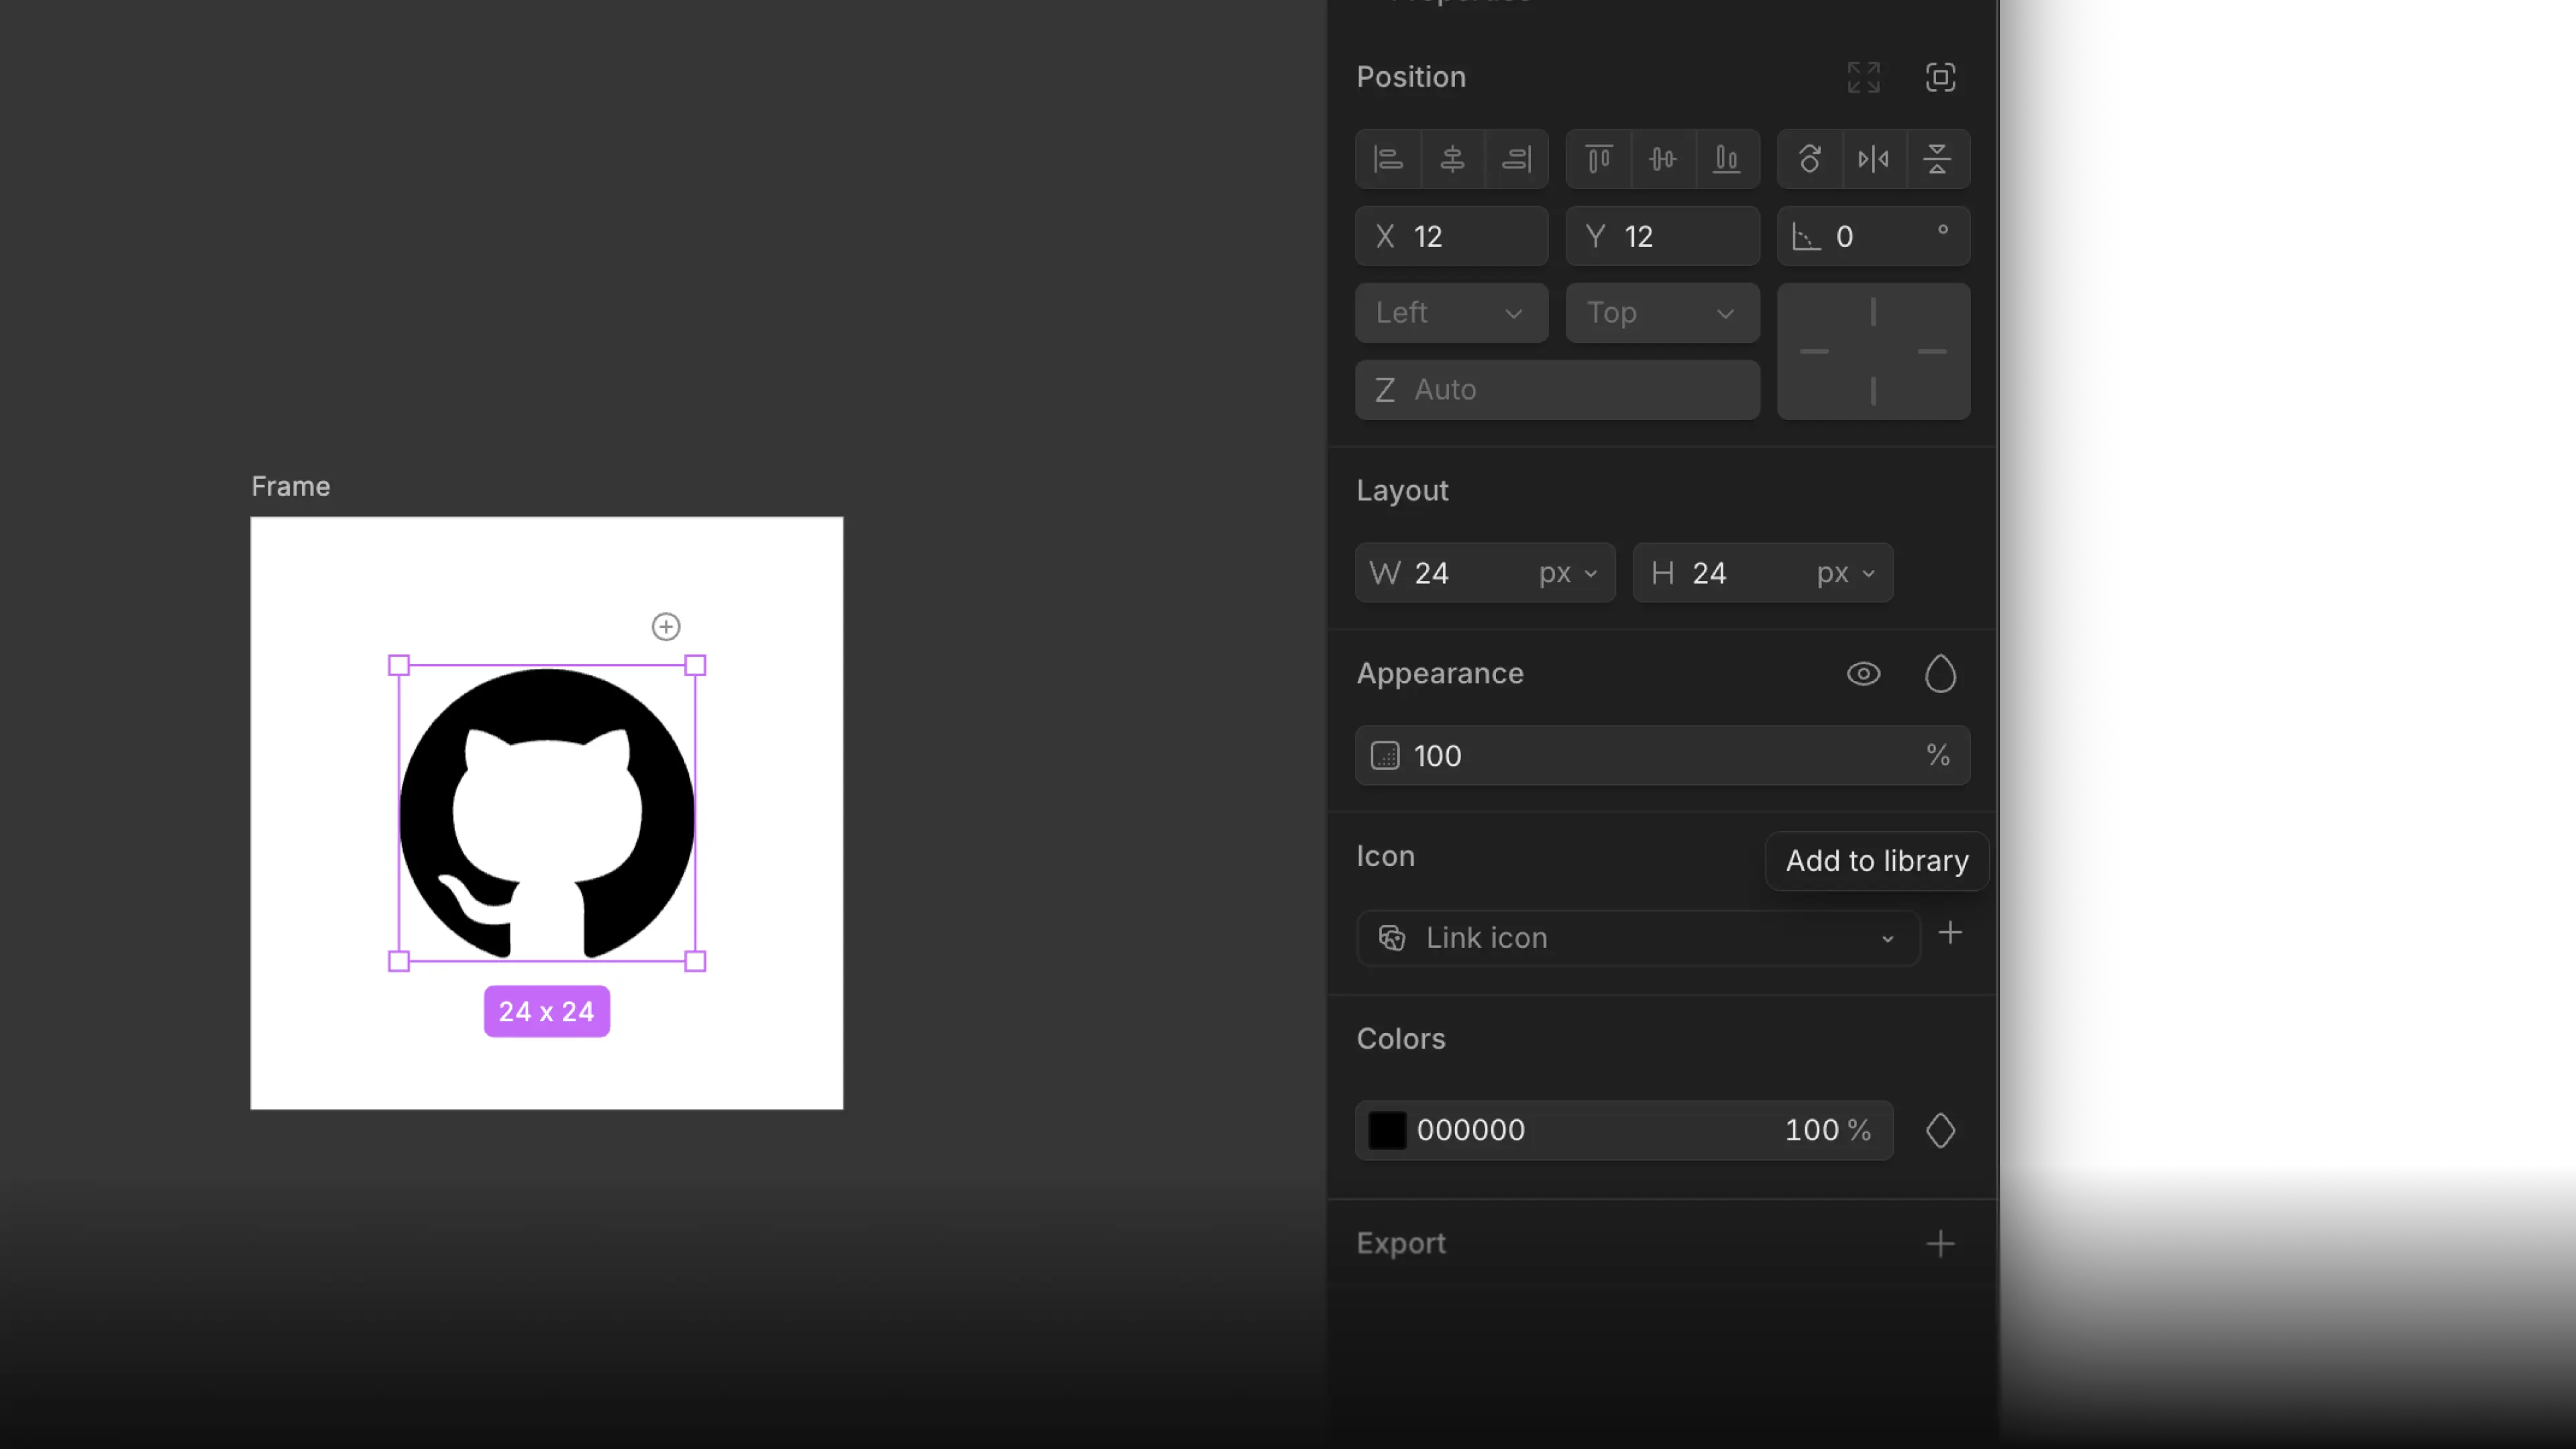
Task: Open blend mode droplet in Appearance
Action: point(1941,674)
